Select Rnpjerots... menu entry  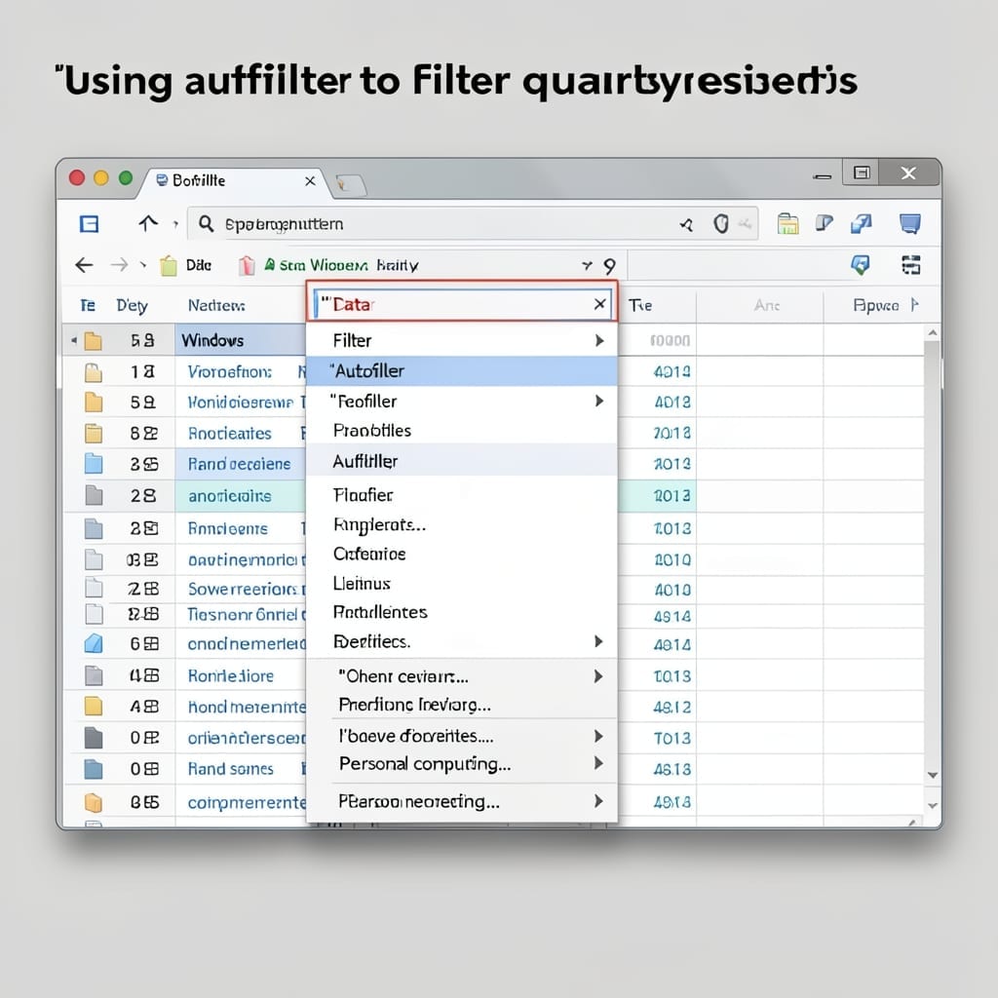(462, 525)
